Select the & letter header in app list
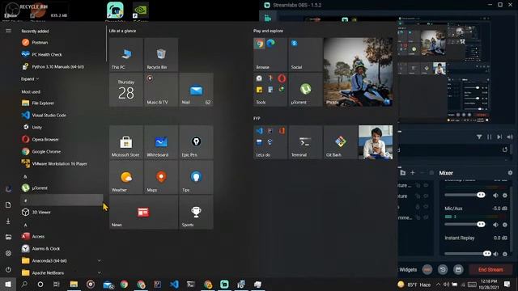This screenshot has height=291, width=518. click(x=62, y=176)
